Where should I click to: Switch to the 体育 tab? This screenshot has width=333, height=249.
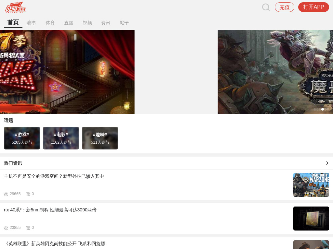tap(50, 23)
